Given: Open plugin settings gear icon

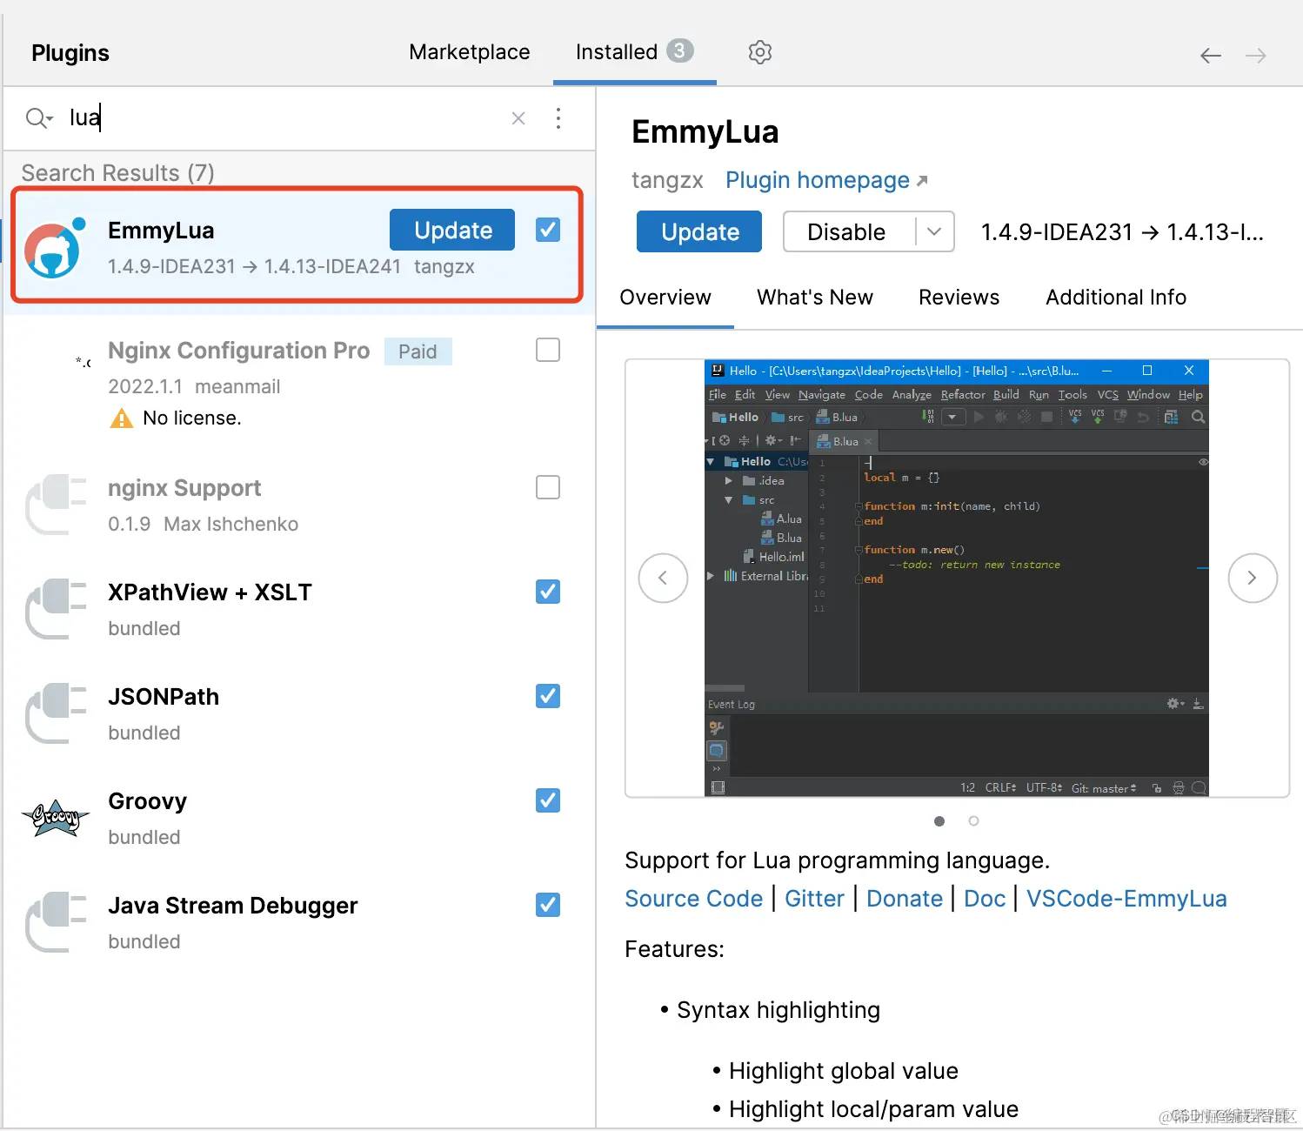Looking at the screenshot, I should 759,52.
